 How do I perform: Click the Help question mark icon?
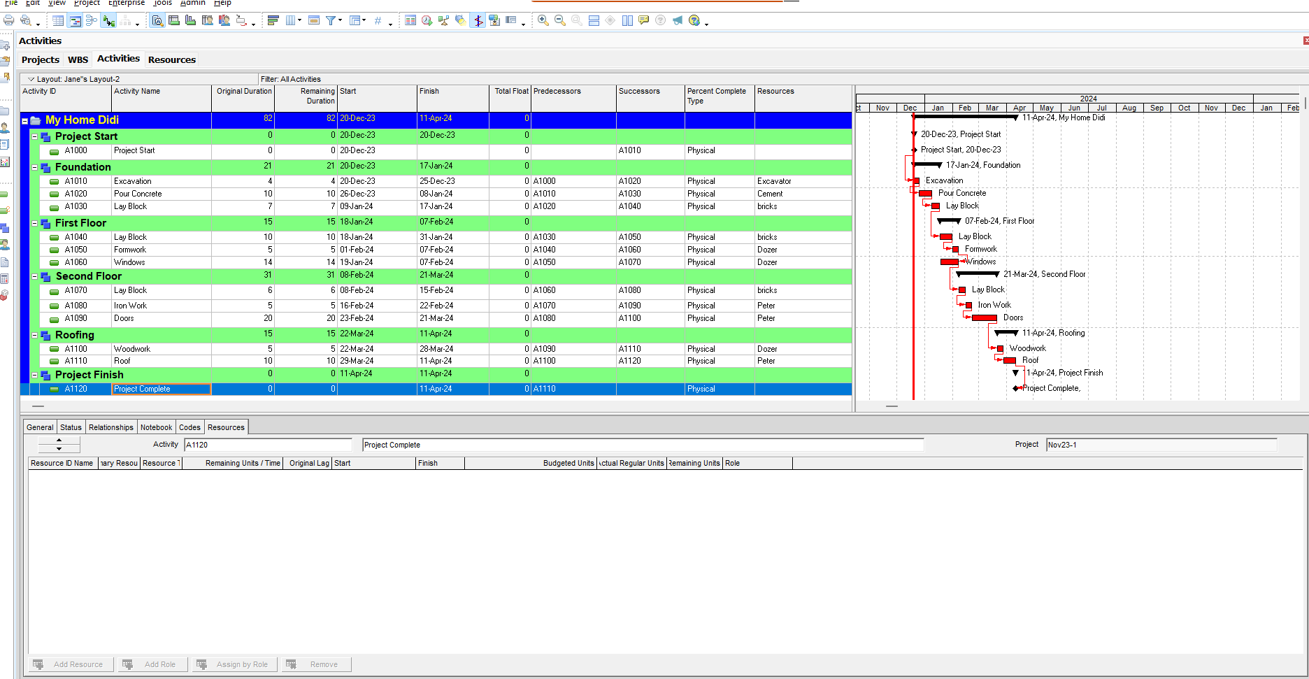[694, 20]
